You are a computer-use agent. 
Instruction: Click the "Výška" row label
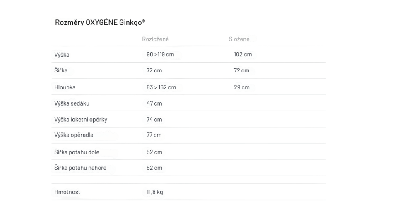pyautogui.click(x=62, y=55)
